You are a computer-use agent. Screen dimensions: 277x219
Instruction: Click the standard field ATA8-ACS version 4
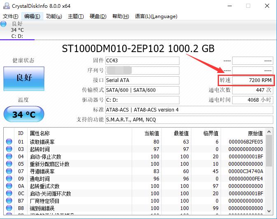tap(189, 110)
